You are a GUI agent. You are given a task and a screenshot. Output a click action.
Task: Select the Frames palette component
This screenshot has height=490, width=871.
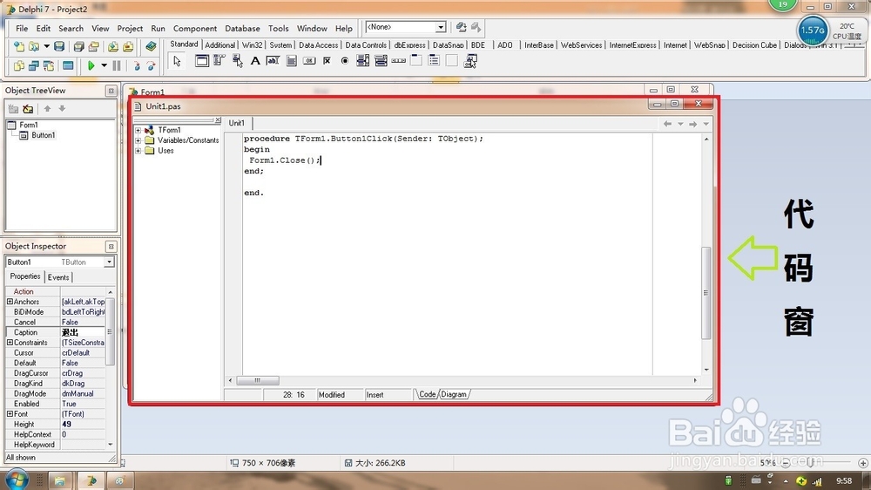(202, 61)
